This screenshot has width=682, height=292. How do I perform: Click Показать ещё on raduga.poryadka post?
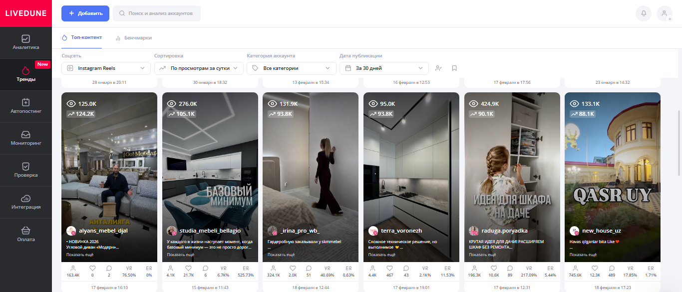tap(482, 255)
